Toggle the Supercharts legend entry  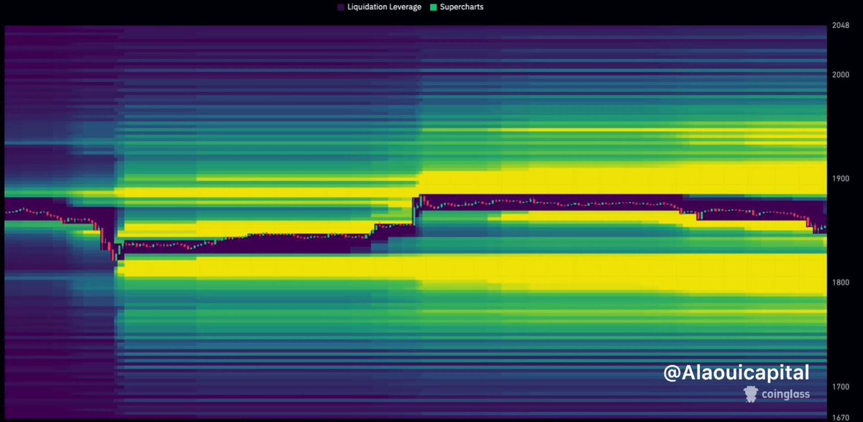click(457, 6)
